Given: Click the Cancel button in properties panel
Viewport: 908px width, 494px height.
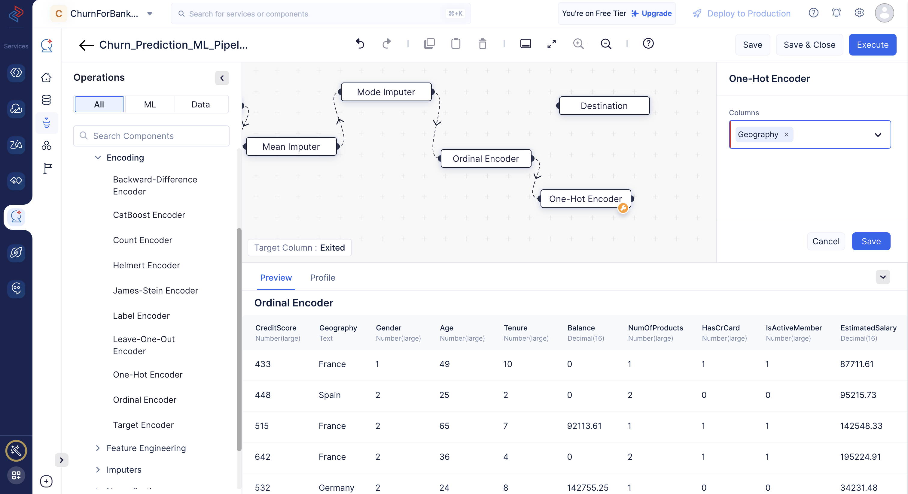Looking at the screenshot, I should [826, 242].
